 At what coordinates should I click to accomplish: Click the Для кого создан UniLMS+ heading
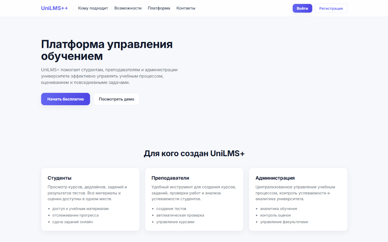click(194, 154)
